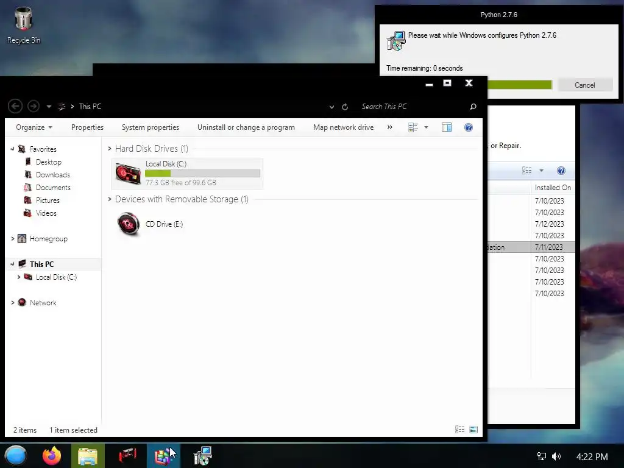Expand Local Disk (C:) in tree
The height and width of the screenshot is (468, 624).
[x=18, y=277]
